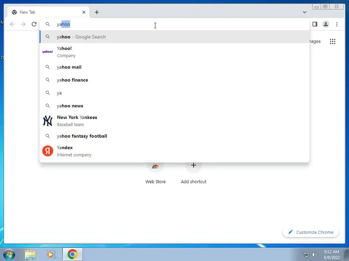Open Customize Chrome button
The image size is (349, 261).
point(311,232)
